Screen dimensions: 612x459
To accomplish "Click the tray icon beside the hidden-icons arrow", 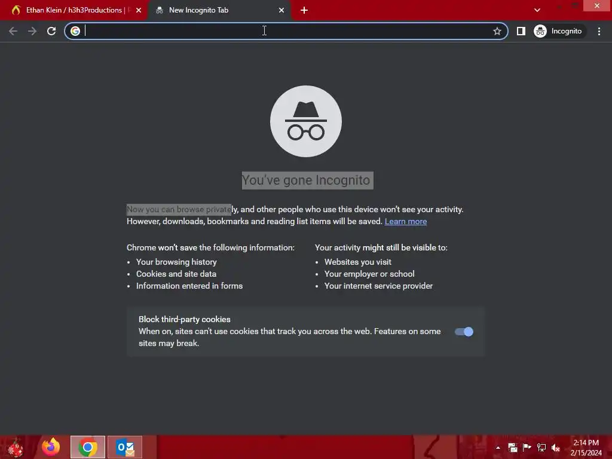I will tap(512, 448).
